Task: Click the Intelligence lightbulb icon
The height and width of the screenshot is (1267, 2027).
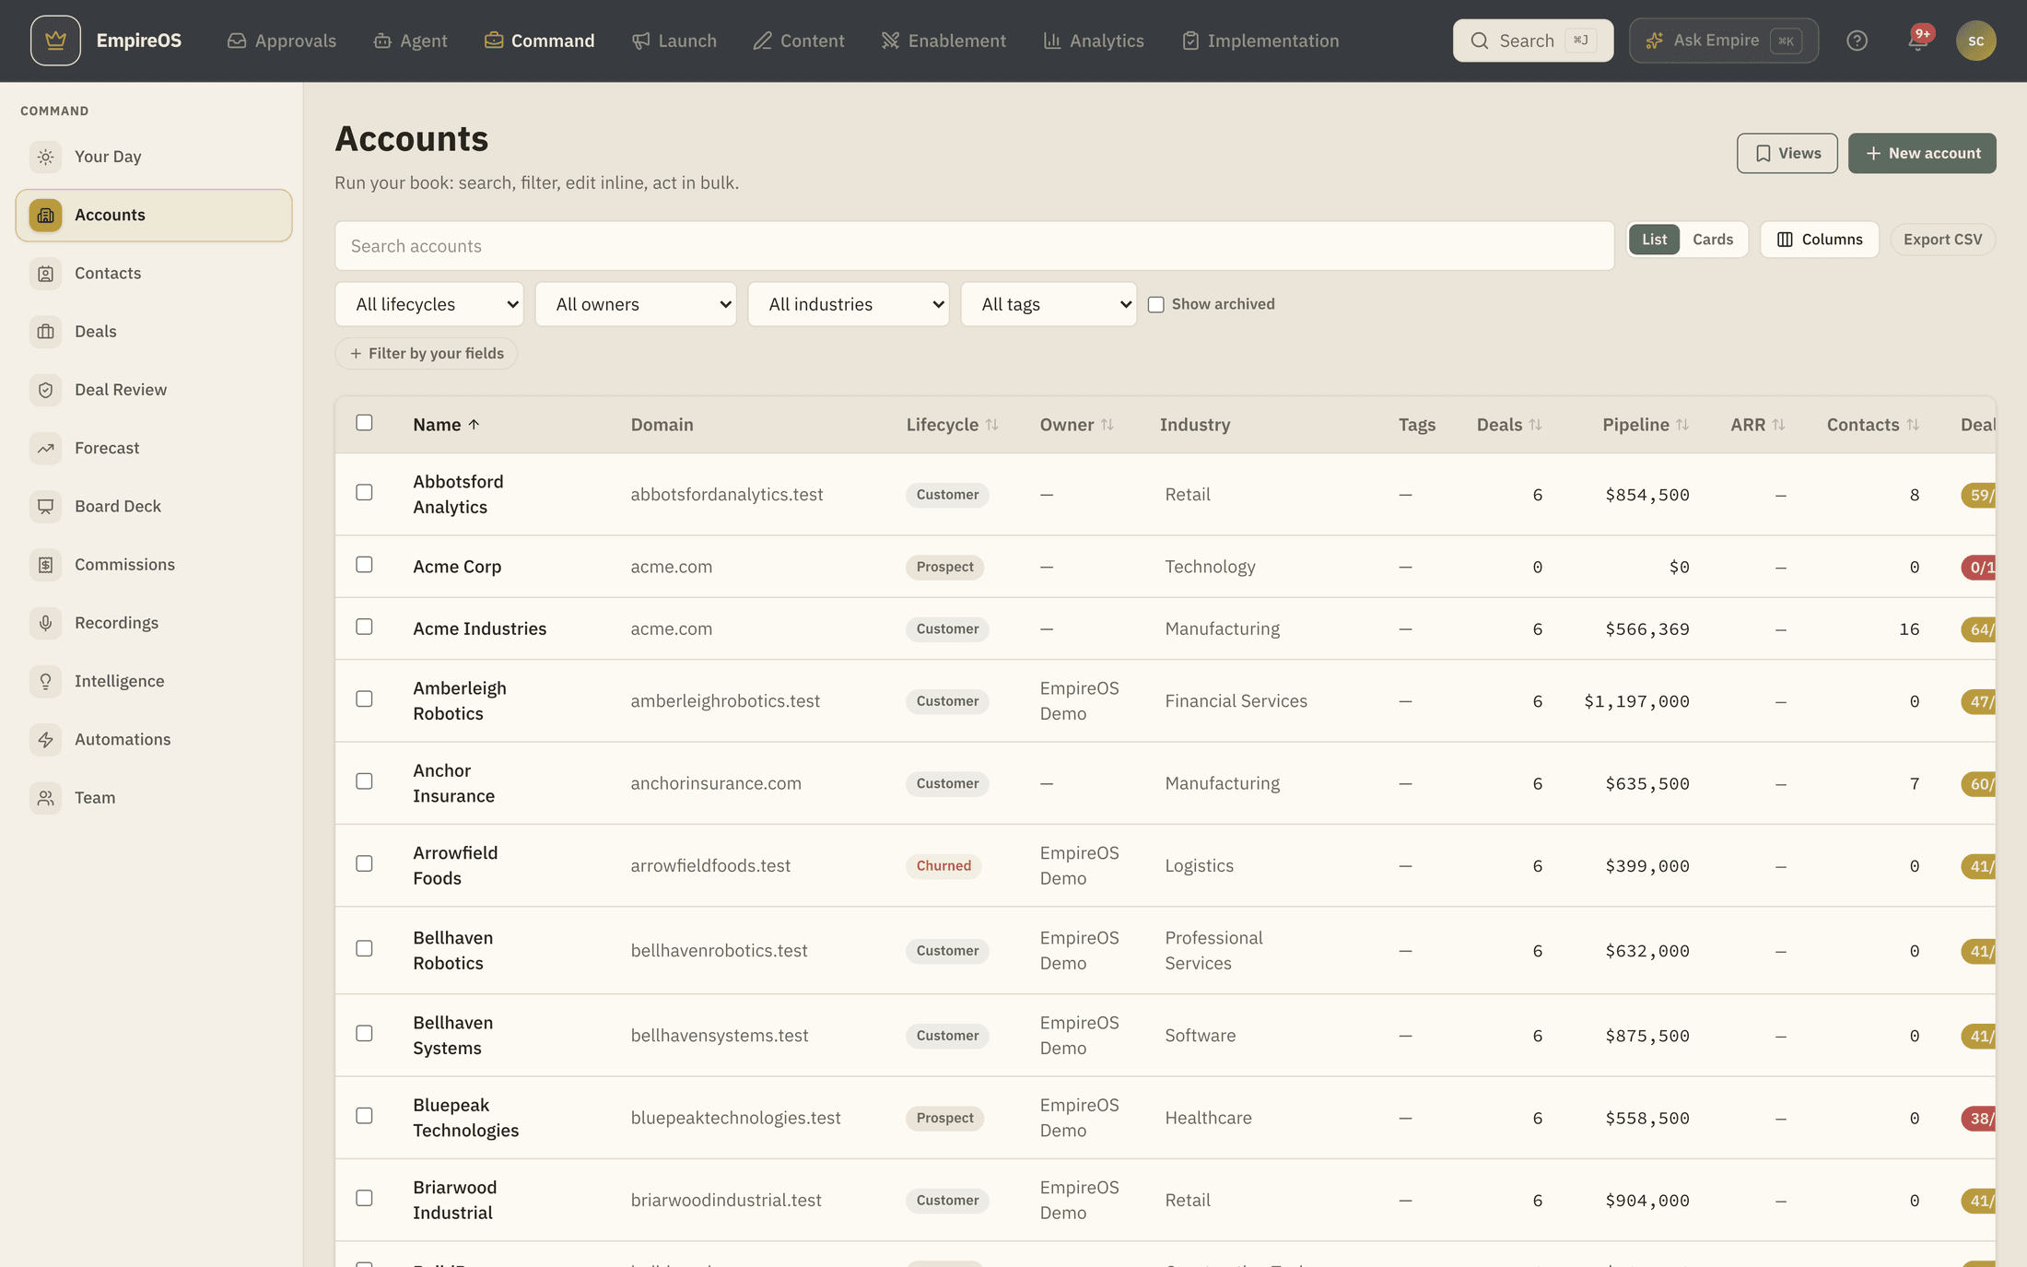Action: [45, 681]
